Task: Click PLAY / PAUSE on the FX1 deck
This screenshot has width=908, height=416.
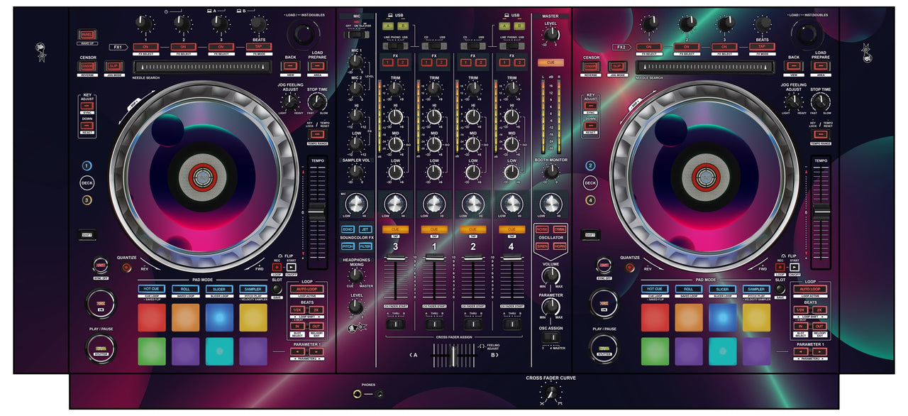Action: coord(100,349)
